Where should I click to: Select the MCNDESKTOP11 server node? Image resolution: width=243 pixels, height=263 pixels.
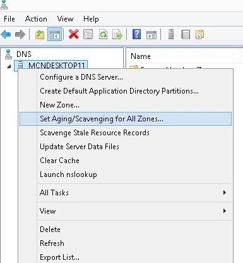50,65
